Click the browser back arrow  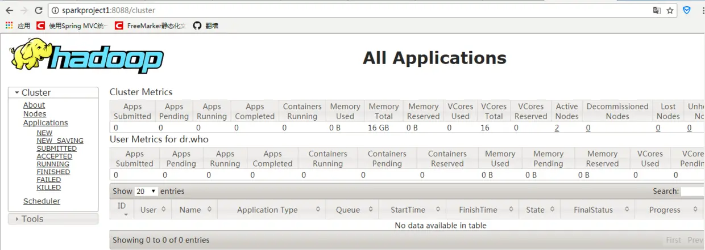coord(9,10)
